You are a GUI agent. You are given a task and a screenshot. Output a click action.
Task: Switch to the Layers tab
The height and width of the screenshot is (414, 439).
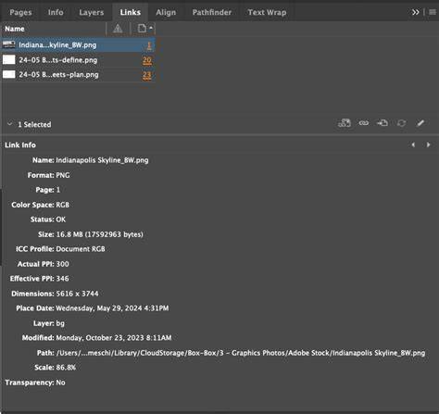coord(92,12)
